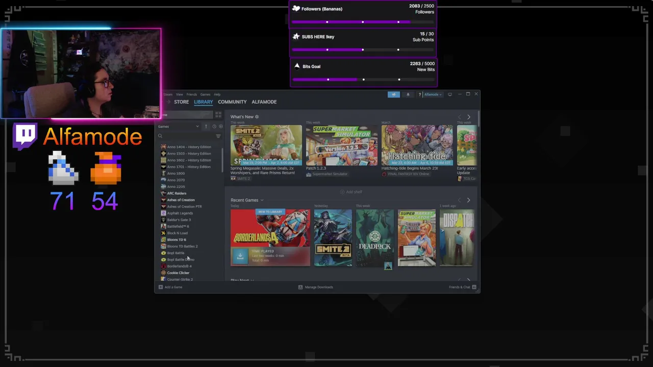
Task: Switch Steam to Big Picture mode icon
Action: pyautogui.click(x=449, y=94)
